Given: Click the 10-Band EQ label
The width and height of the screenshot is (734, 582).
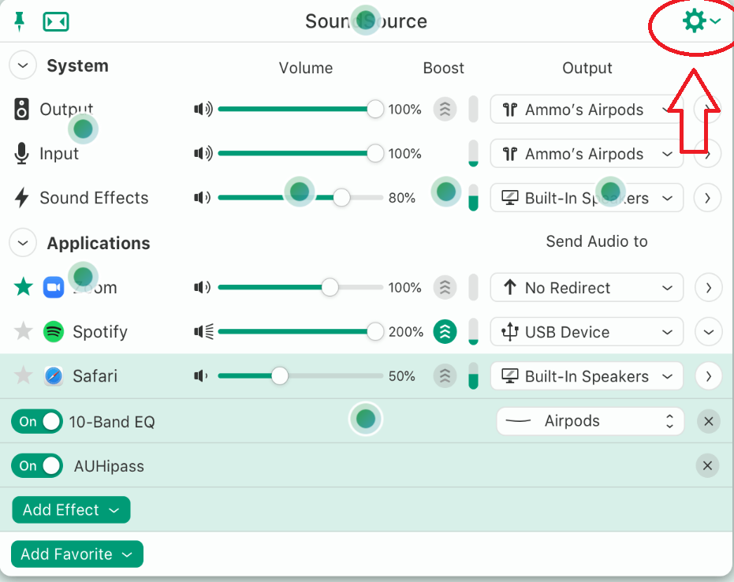Looking at the screenshot, I should pos(112,422).
